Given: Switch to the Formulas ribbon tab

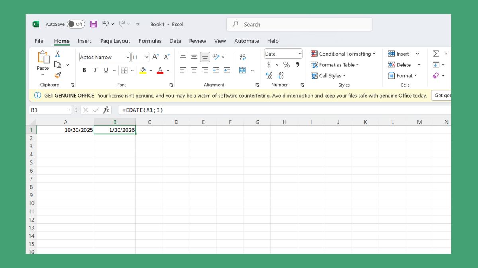Looking at the screenshot, I should 150,41.
